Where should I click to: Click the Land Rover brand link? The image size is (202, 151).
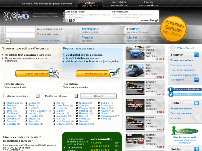coord(63,106)
